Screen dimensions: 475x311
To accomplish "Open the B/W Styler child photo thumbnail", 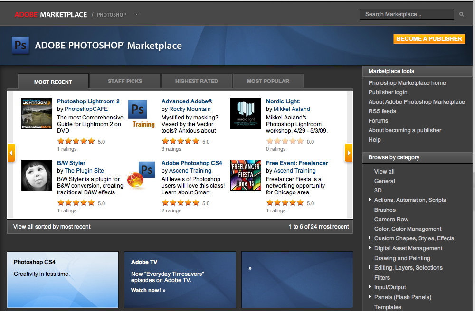I will tap(37, 175).
